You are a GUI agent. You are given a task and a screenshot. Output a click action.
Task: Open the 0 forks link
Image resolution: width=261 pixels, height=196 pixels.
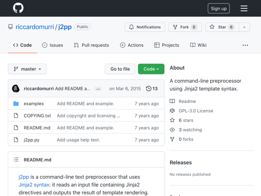coord(186,139)
